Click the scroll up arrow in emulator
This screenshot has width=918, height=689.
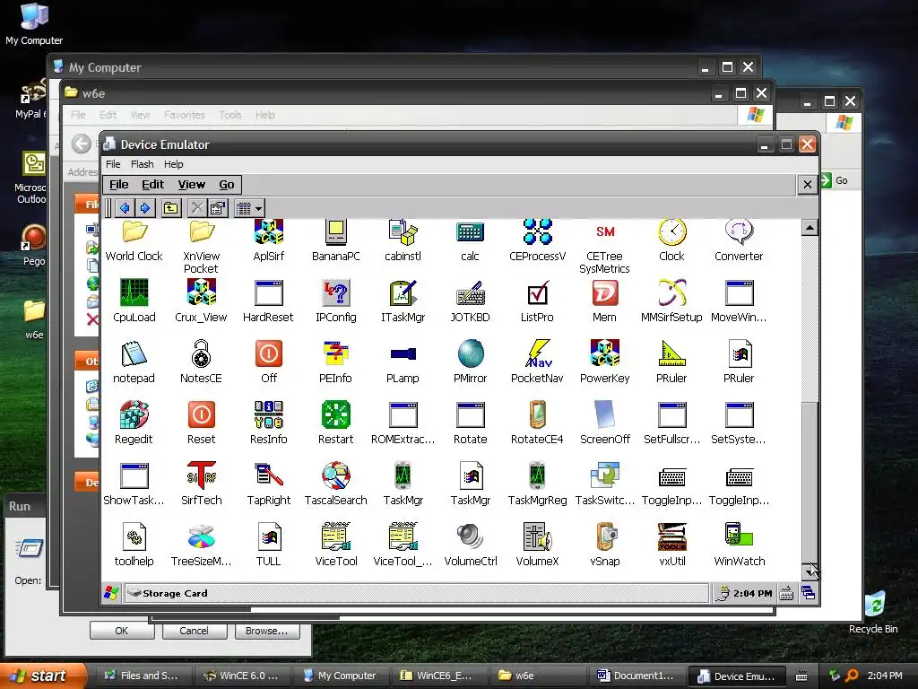pyautogui.click(x=810, y=227)
